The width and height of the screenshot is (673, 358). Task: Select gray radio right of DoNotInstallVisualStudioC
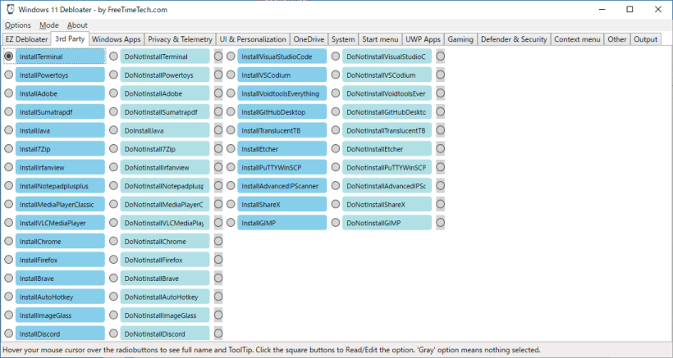tap(440, 57)
